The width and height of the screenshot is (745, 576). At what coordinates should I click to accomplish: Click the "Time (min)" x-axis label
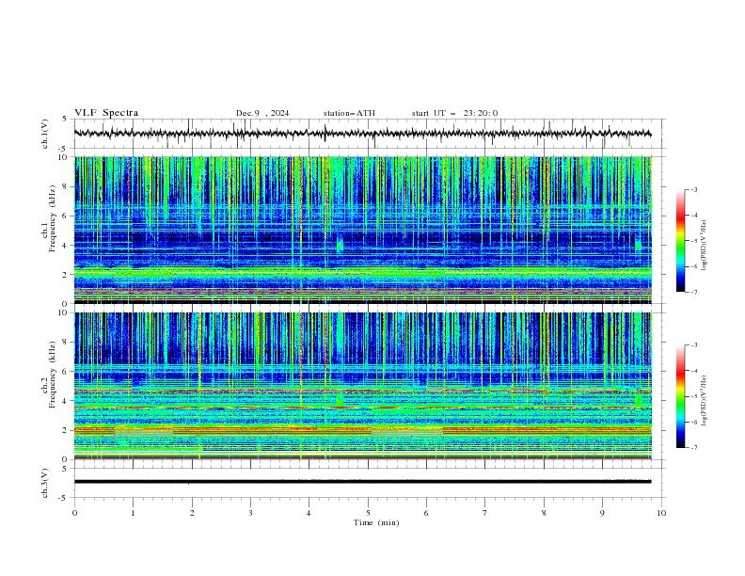pos(376,522)
